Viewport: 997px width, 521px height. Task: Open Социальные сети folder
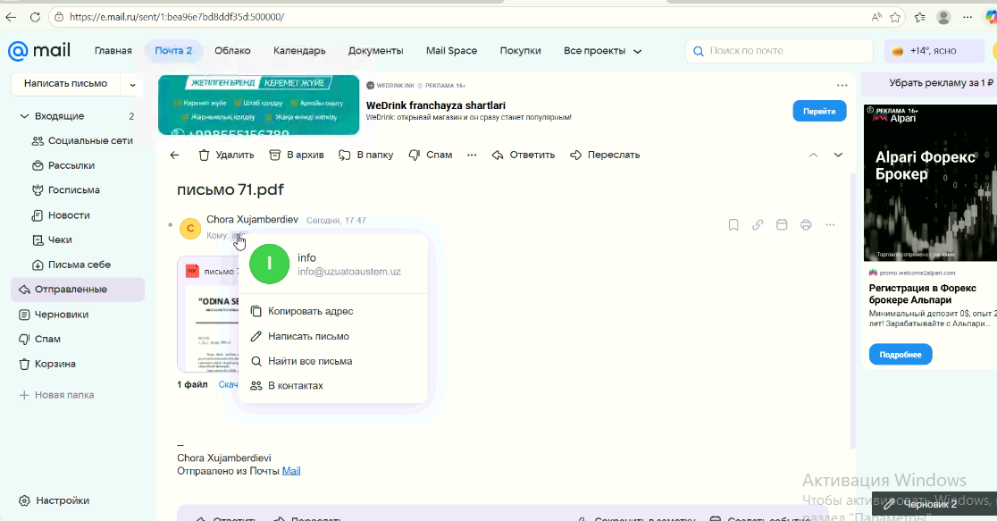coord(83,140)
